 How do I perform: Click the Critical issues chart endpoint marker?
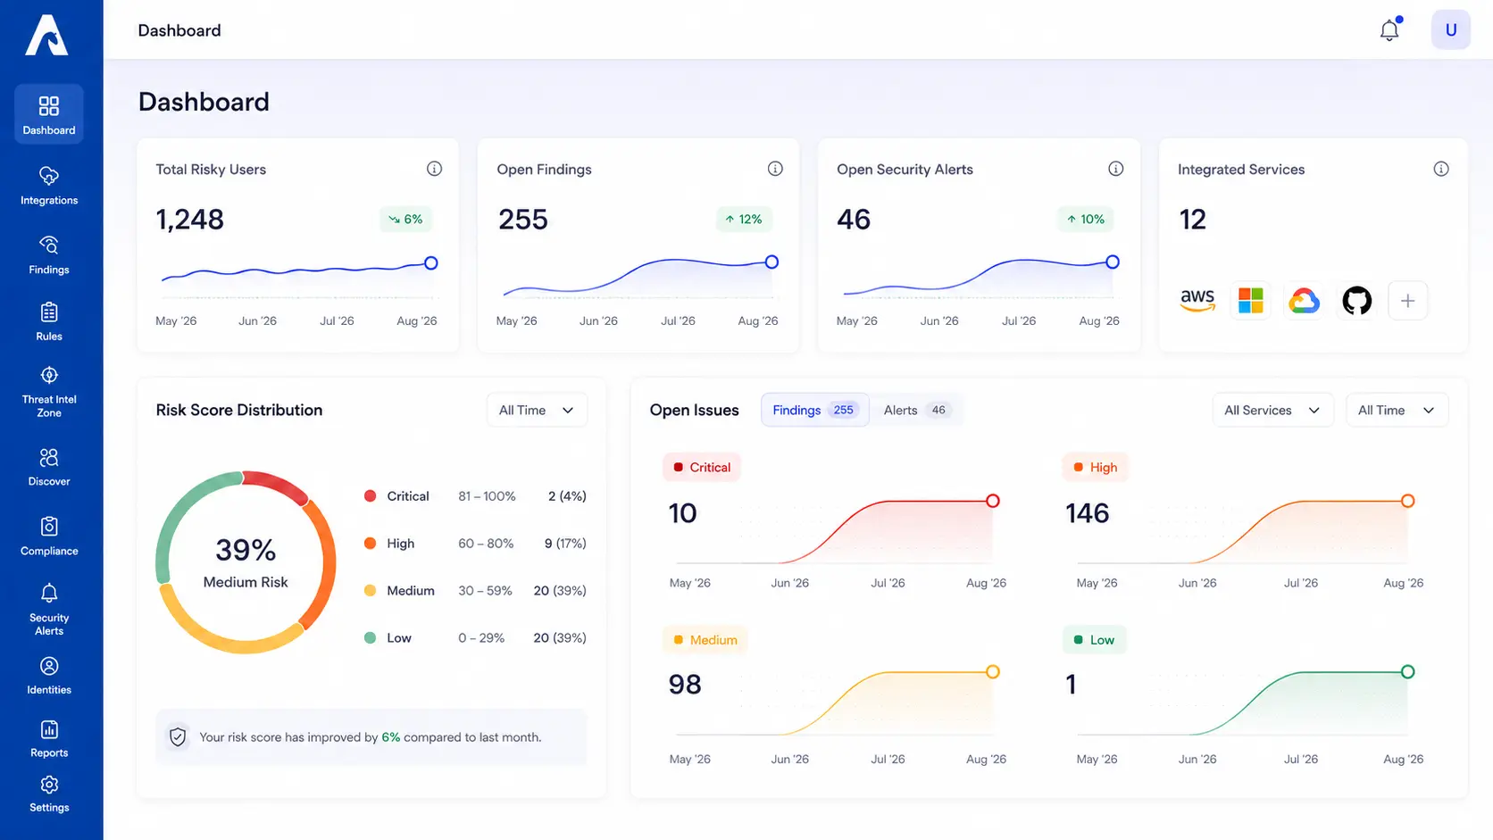(x=993, y=501)
